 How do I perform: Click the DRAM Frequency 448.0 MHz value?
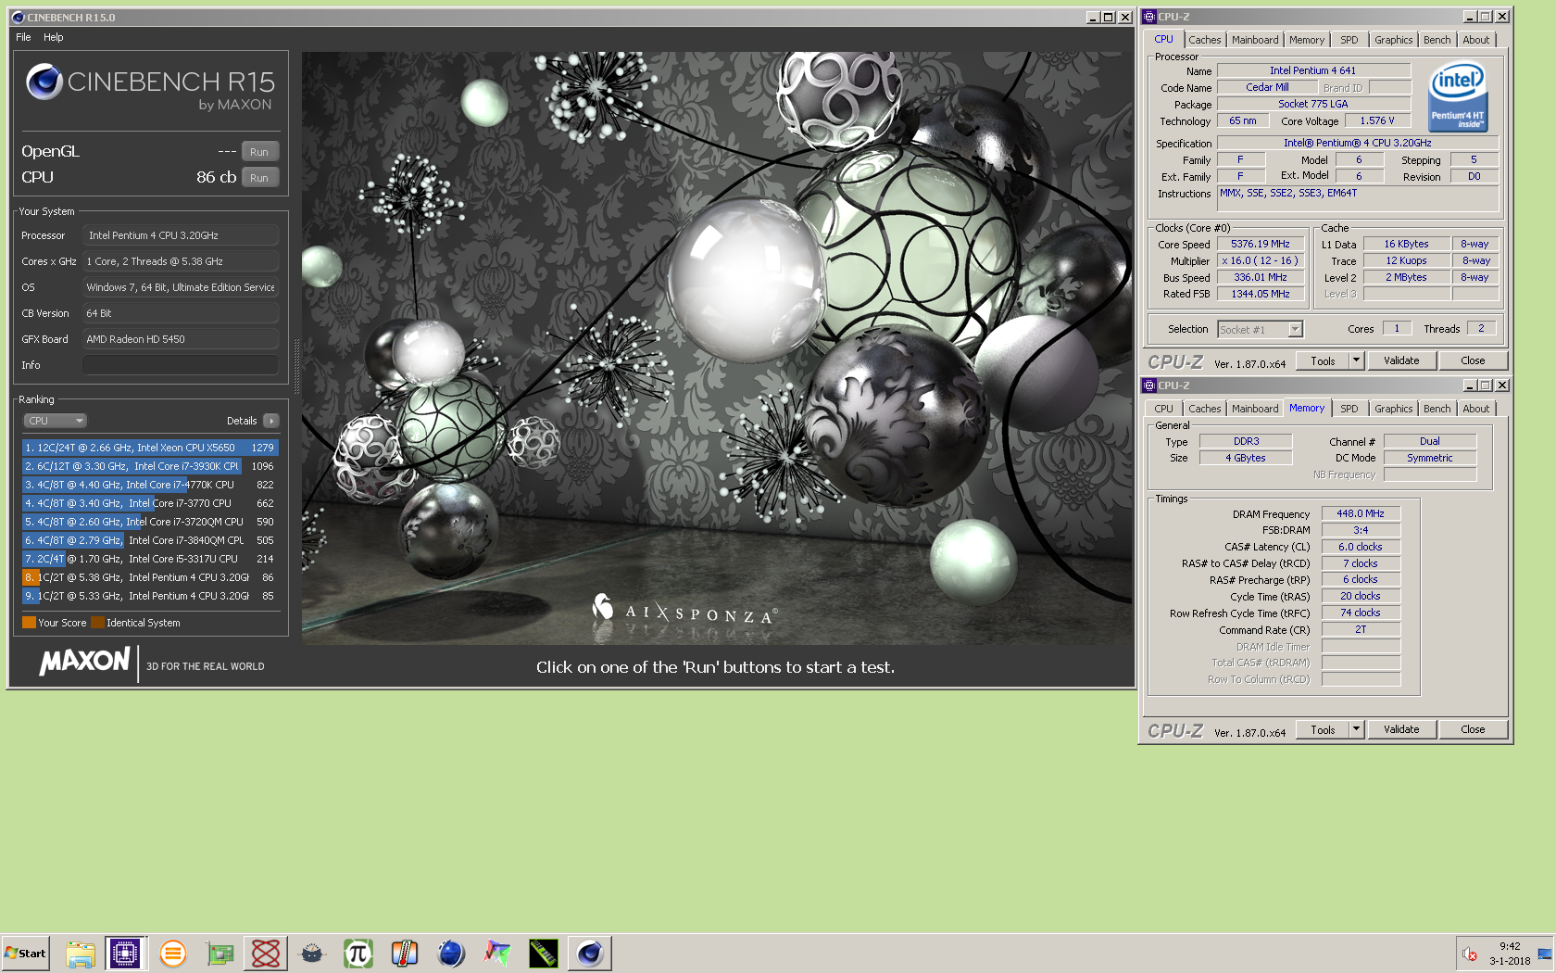coord(1361,513)
